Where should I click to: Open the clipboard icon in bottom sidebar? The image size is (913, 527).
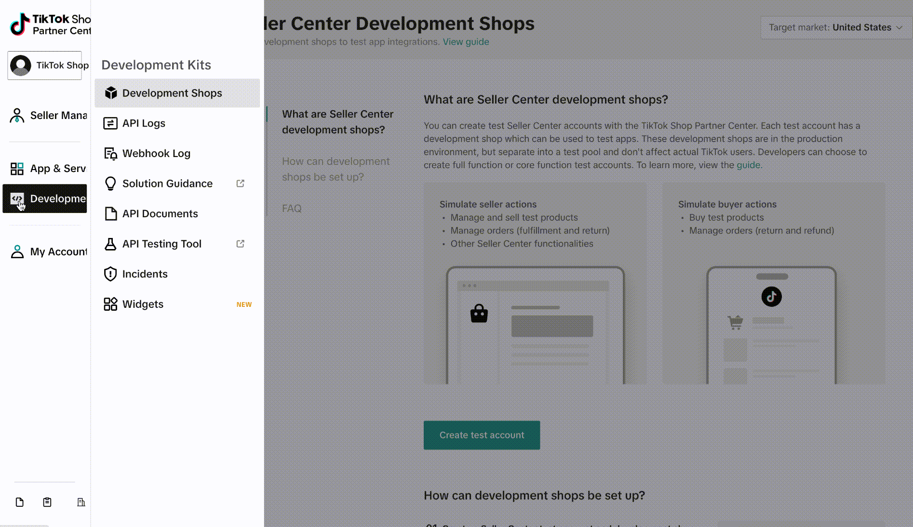tap(47, 502)
